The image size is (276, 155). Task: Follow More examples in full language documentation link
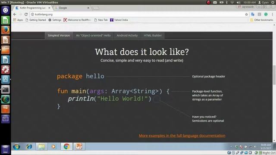click(182, 136)
